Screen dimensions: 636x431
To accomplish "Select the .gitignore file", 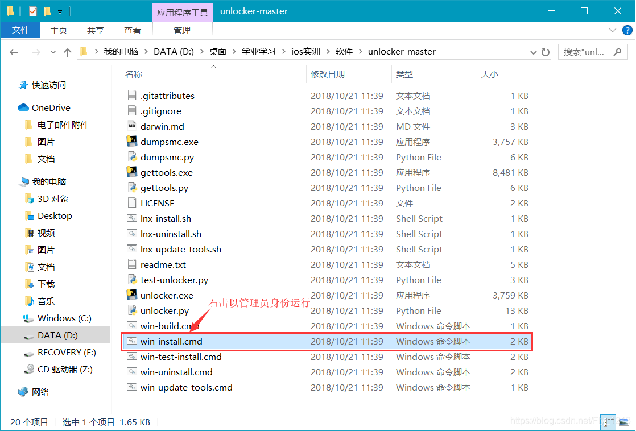I will [x=160, y=111].
